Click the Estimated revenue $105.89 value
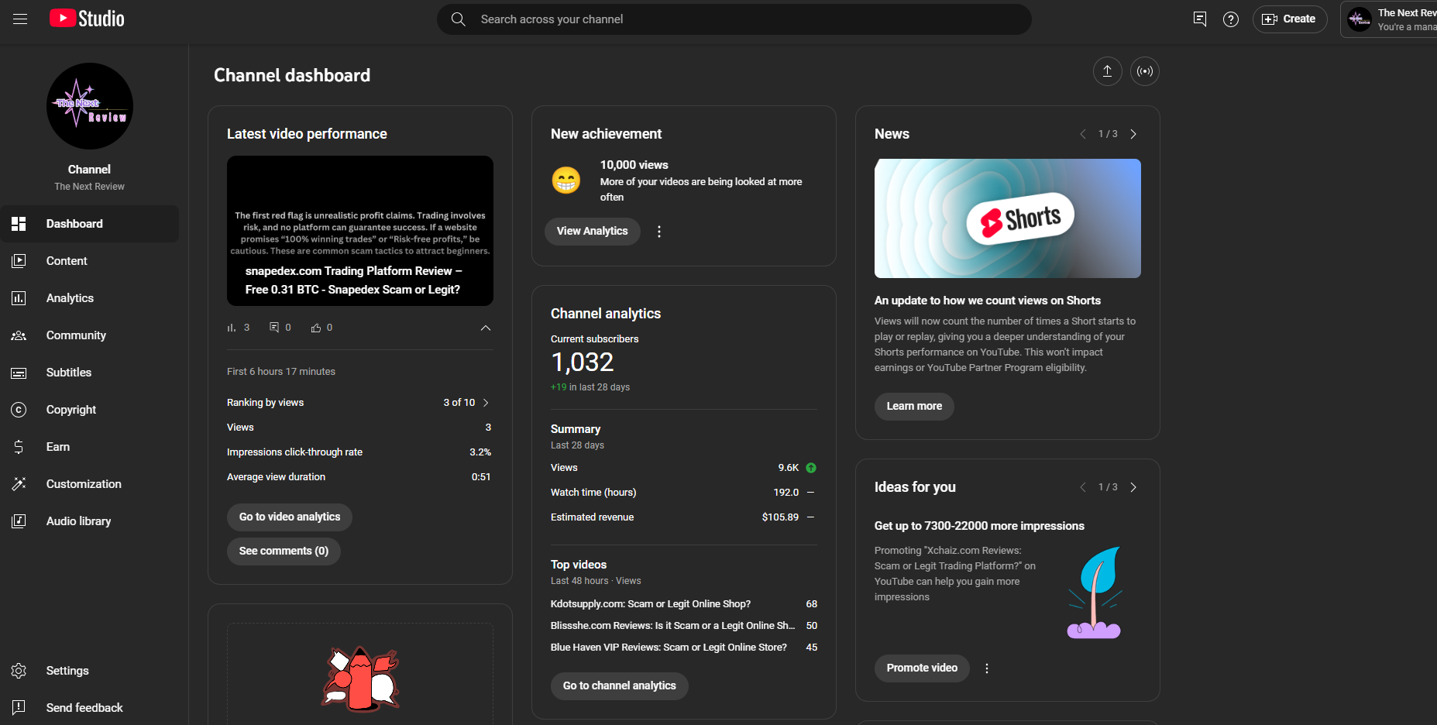This screenshot has width=1437, height=725. (x=780, y=517)
